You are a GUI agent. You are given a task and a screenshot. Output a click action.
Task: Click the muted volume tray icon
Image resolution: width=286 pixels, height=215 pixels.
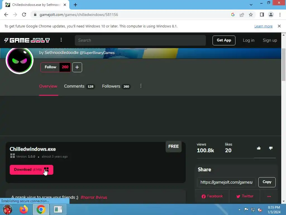(x=260, y=209)
